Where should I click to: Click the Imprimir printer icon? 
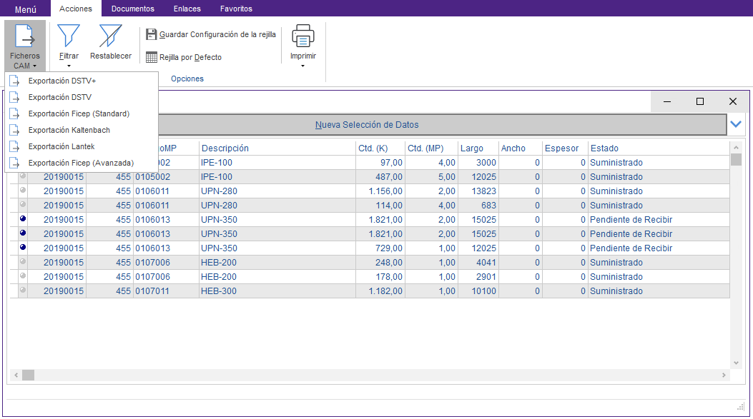(302, 36)
